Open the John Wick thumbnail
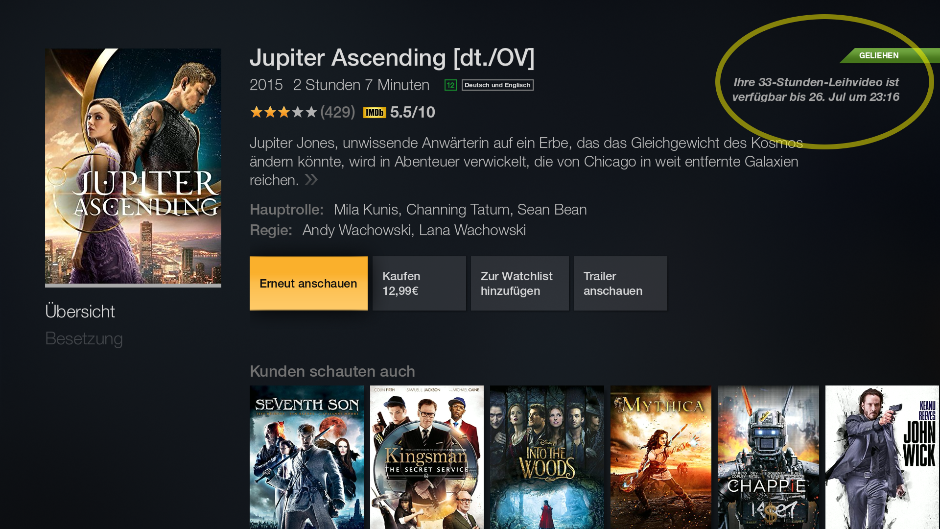 point(882,457)
